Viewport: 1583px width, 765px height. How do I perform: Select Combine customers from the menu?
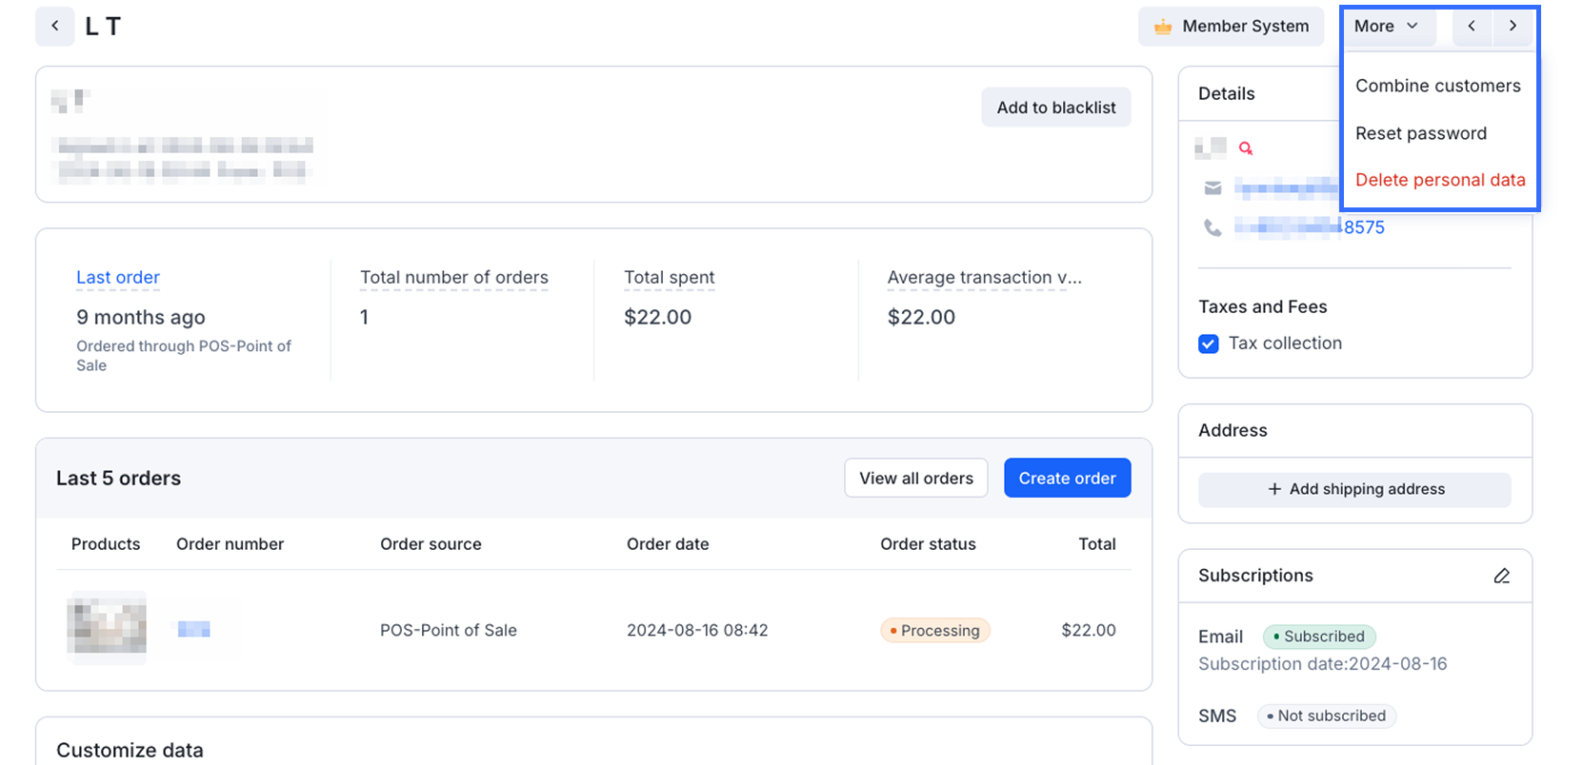point(1437,86)
